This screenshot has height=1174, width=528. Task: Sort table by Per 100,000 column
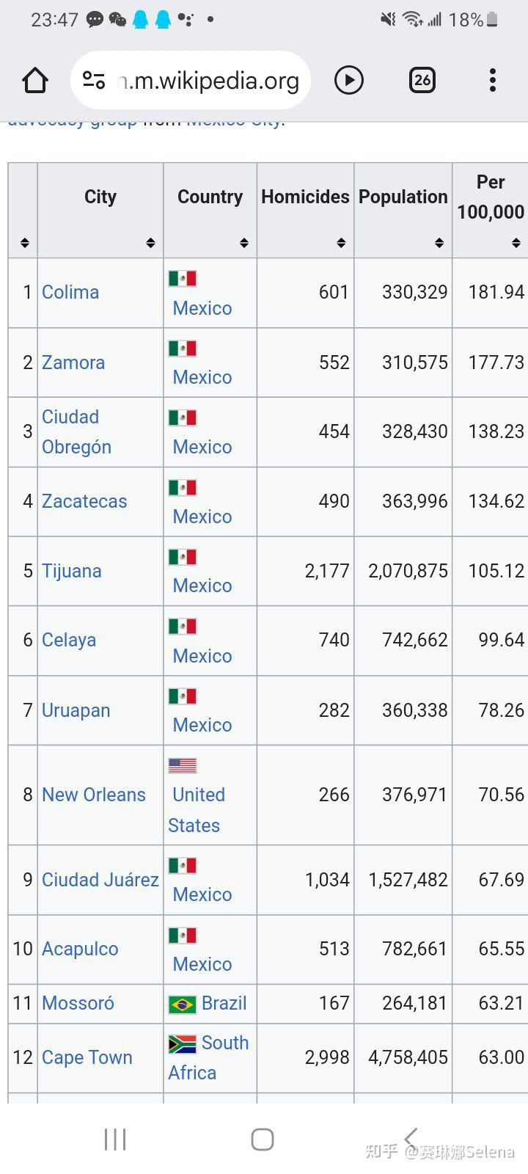(490, 211)
